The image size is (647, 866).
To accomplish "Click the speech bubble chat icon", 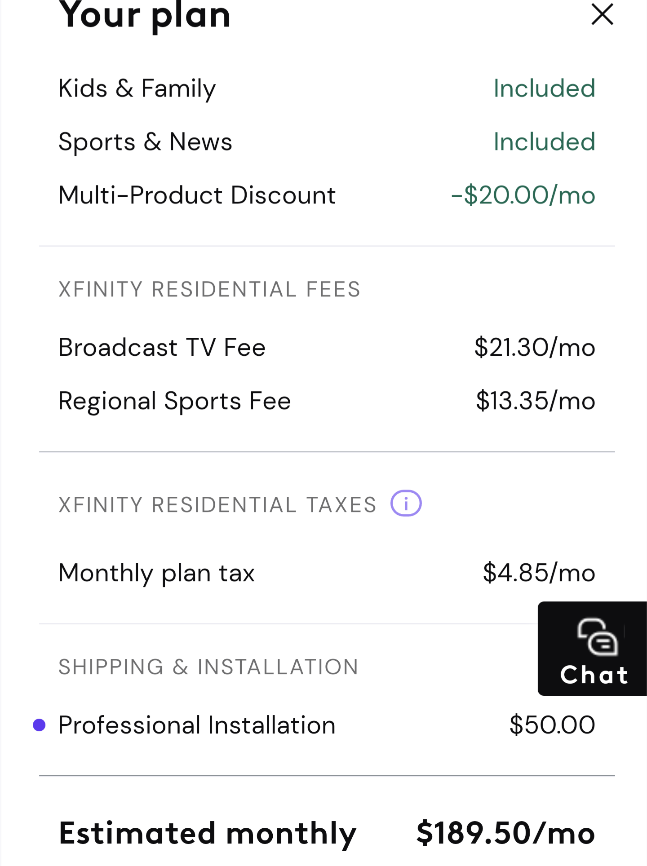I will [x=597, y=636].
